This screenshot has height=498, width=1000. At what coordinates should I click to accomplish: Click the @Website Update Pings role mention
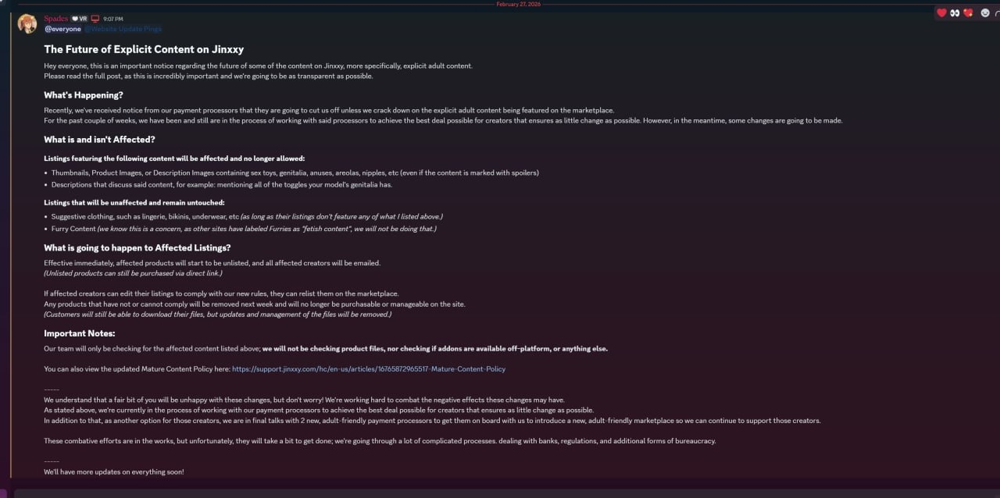tap(123, 29)
